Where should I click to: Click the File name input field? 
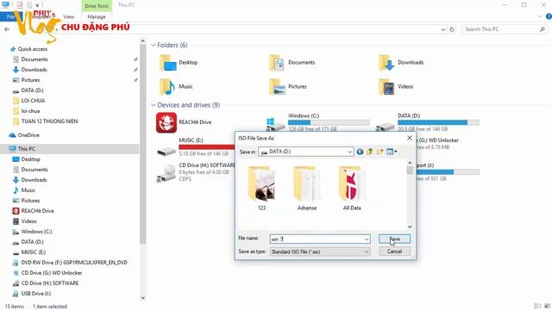317,239
